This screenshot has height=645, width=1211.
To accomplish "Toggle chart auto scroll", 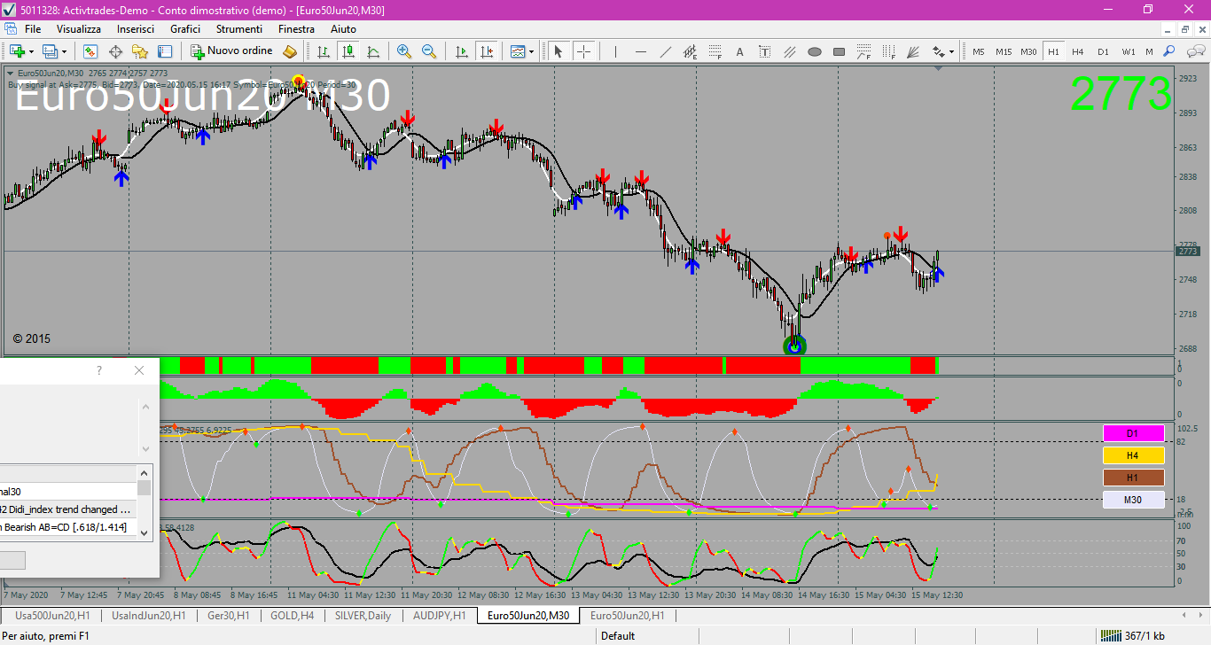I will 461,51.
